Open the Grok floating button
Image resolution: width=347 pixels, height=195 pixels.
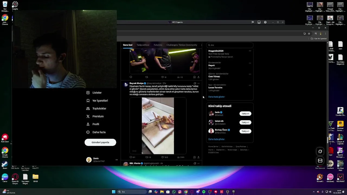(320, 151)
